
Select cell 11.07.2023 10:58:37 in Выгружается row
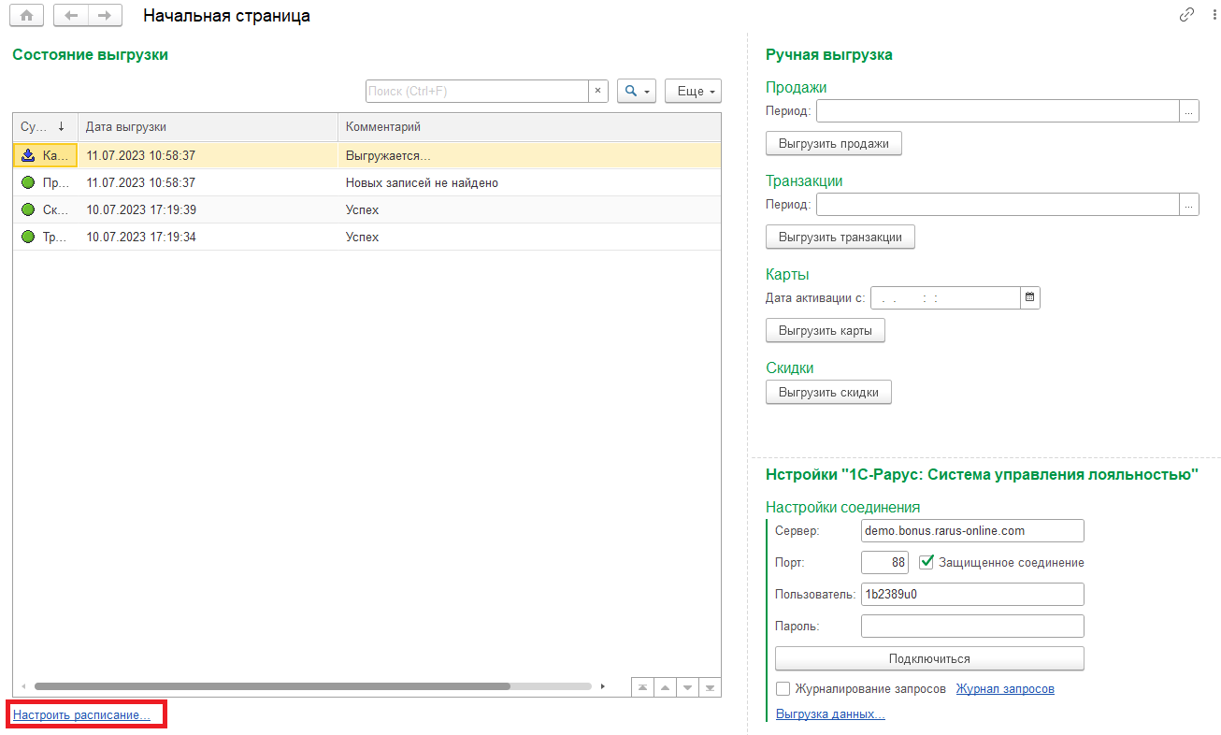(x=208, y=155)
